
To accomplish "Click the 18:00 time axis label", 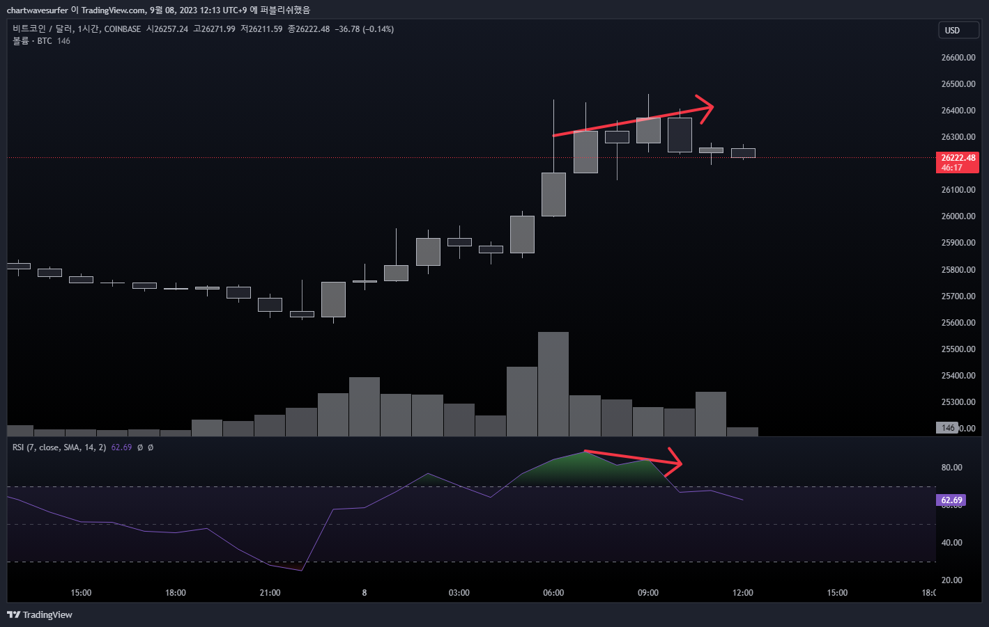I will click(x=176, y=593).
